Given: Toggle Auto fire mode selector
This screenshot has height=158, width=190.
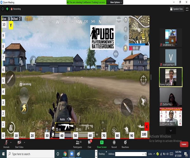Looking at the screenshot, I should 65,119.
